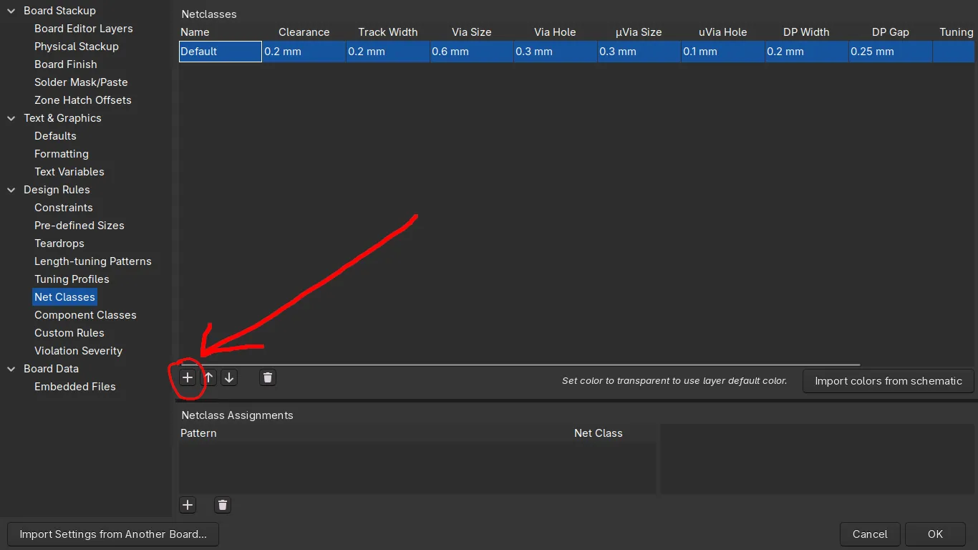
Task: Delete netclass assignment with trash icon
Action: tap(223, 505)
